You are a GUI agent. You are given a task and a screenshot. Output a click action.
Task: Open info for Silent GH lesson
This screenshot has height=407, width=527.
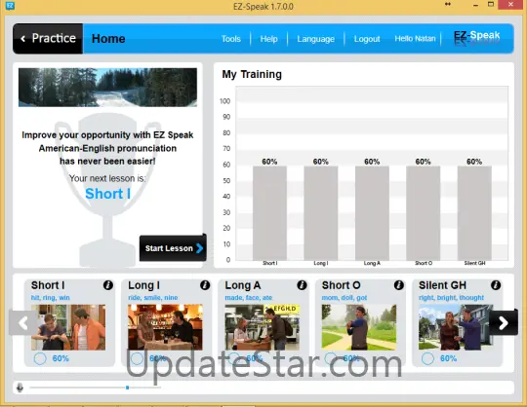tap(496, 285)
